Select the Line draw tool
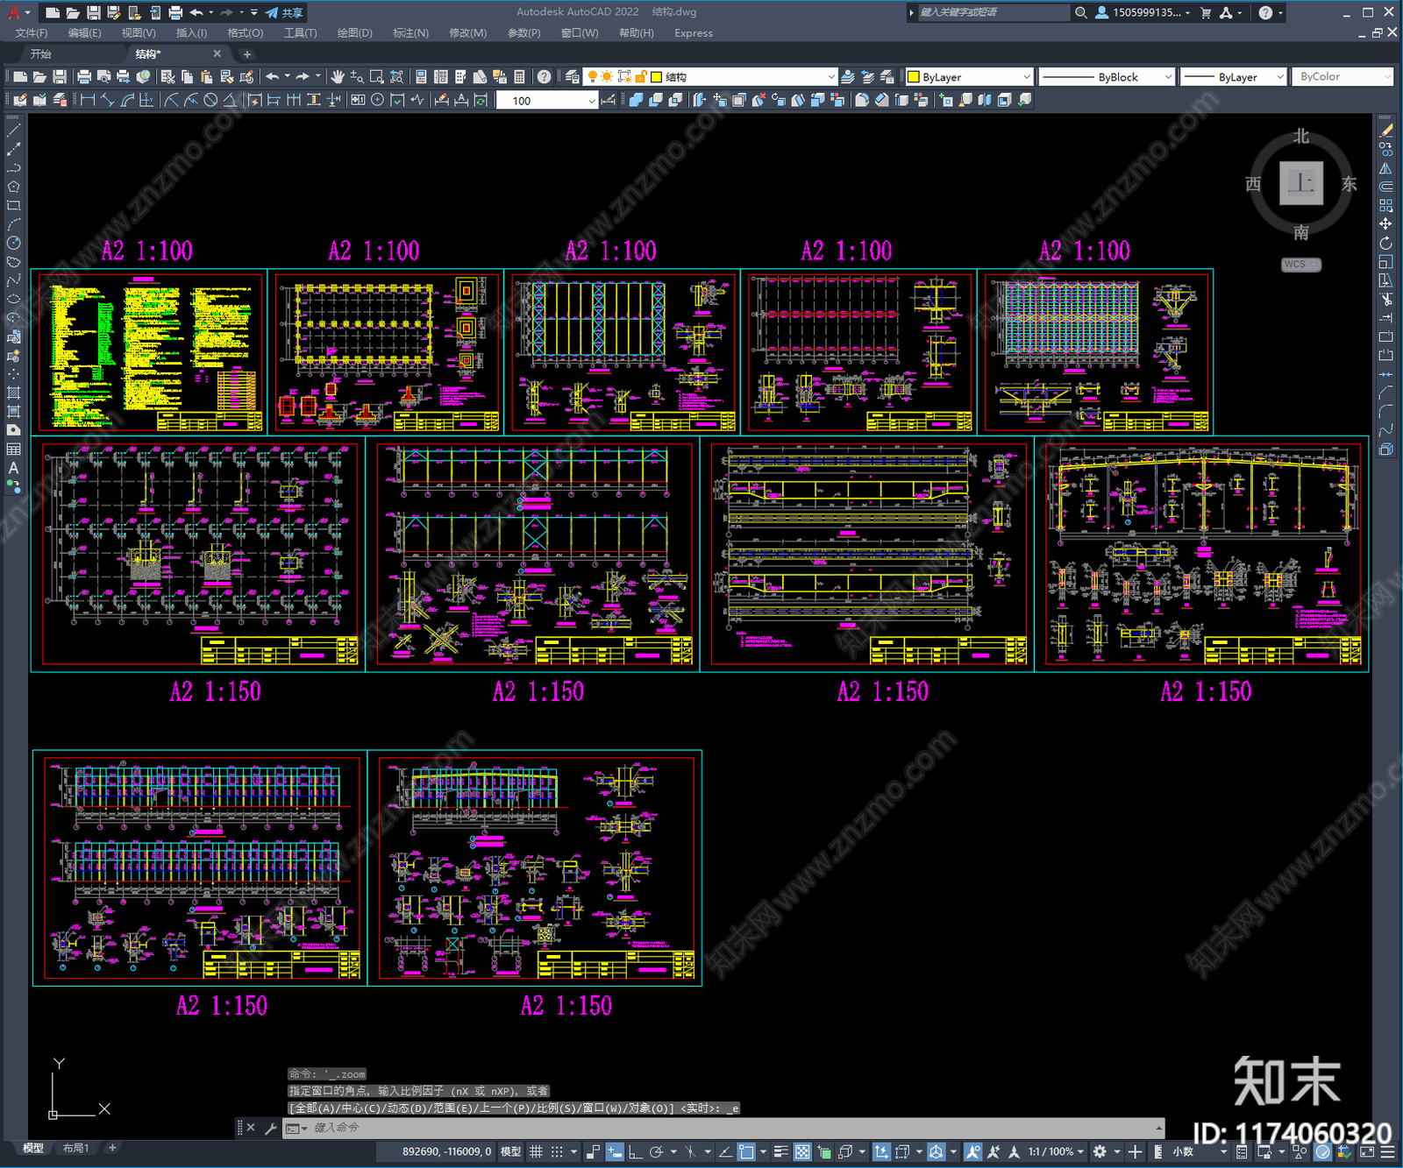The width and height of the screenshot is (1403, 1168). click(13, 130)
